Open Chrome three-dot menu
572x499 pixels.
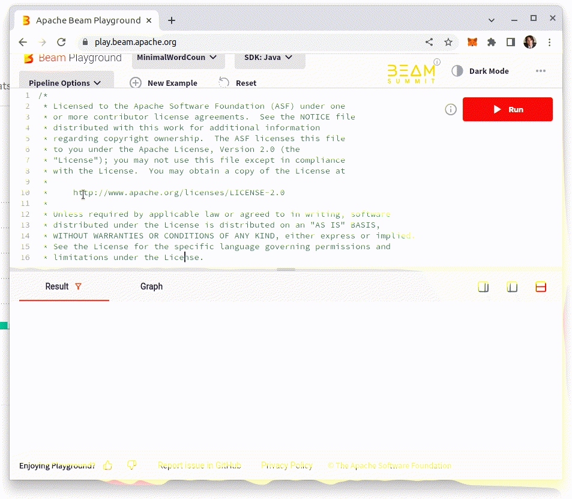[549, 43]
